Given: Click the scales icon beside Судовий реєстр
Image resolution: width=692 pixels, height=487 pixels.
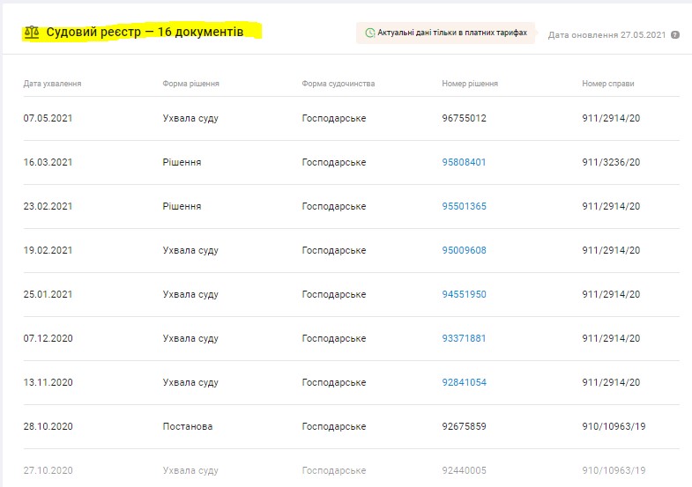Looking at the screenshot, I should [33, 32].
